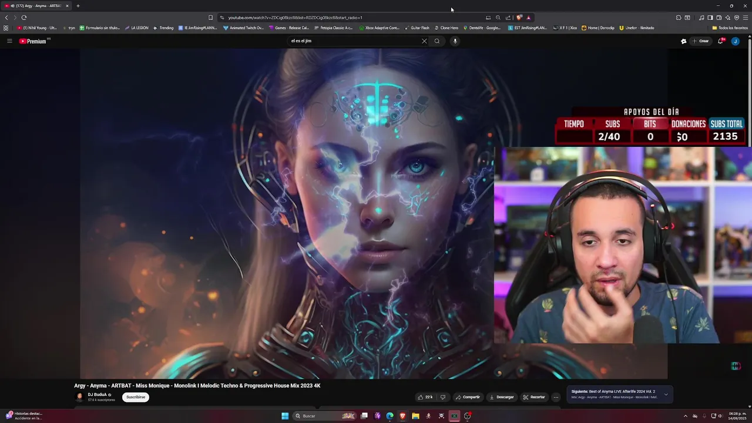Viewport: 752px width, 423px height.
Task: Open the browser main hamburger menu
Action: click(x=746, y=18)
